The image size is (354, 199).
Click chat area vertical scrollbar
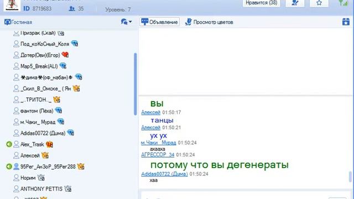click(x=350, y=176)
